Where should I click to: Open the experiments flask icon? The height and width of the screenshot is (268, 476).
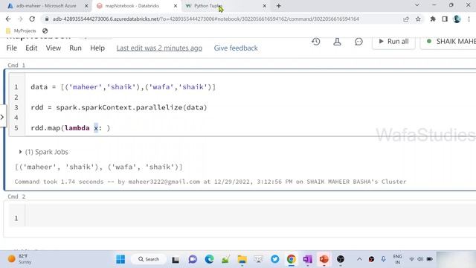[337, 42]
